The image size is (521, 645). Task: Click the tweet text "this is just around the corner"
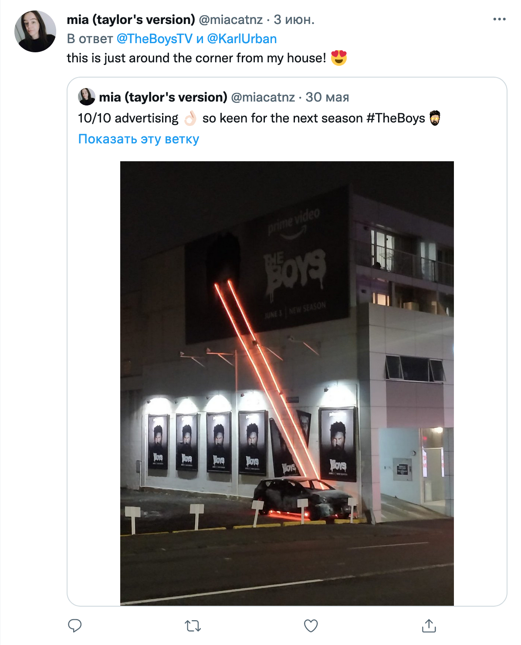(x=196, y=58)
